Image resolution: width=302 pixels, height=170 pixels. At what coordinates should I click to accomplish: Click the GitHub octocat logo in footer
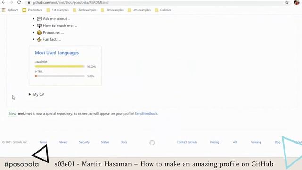[x=152, y=143]
